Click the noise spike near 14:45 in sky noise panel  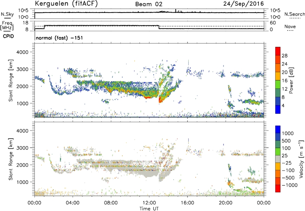[x=176, y=11]
